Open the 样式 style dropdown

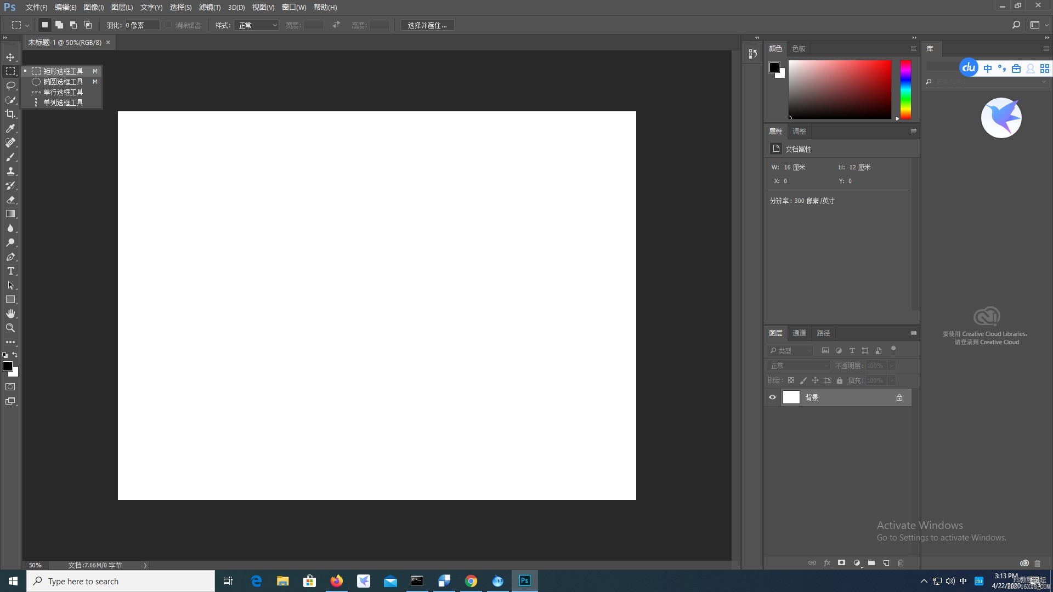[x=256, y=25]
